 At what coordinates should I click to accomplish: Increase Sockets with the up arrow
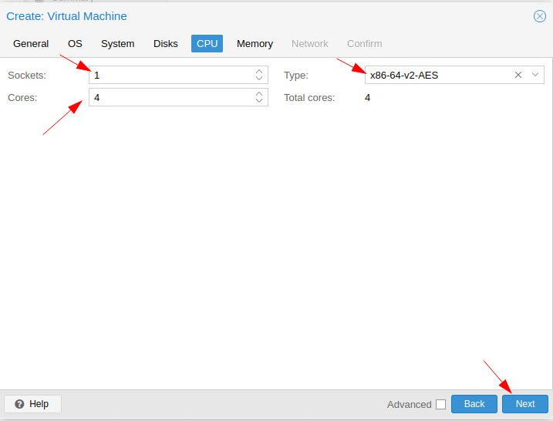click(259, 71)
